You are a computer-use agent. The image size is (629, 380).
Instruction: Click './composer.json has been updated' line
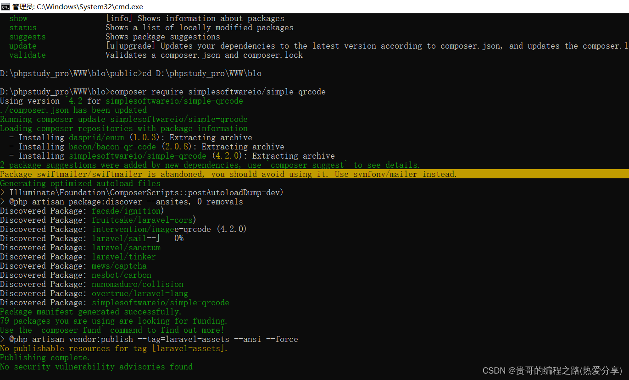tap(73, 110)
